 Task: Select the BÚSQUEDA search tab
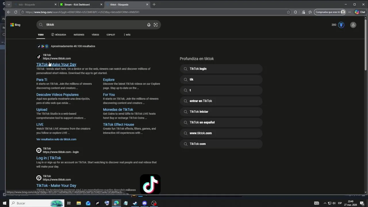point(59,35)
